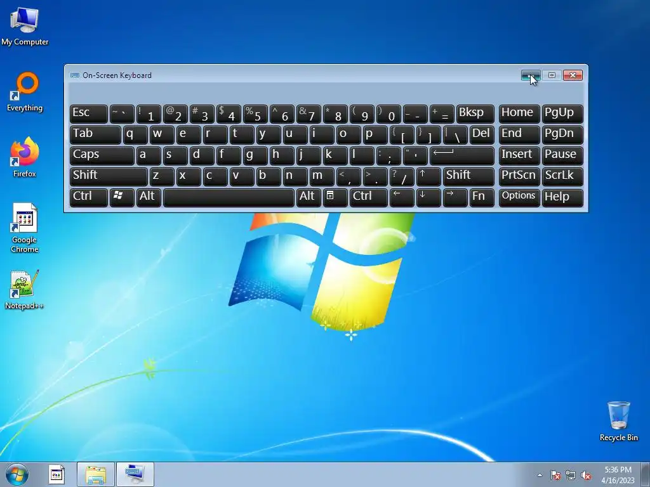The height and width of the screenshot is (487, 650).
Task: Click the Tab key
Action: tap(95, 134)
